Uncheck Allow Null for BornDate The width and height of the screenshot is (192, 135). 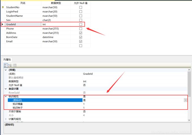coord(81,37)
